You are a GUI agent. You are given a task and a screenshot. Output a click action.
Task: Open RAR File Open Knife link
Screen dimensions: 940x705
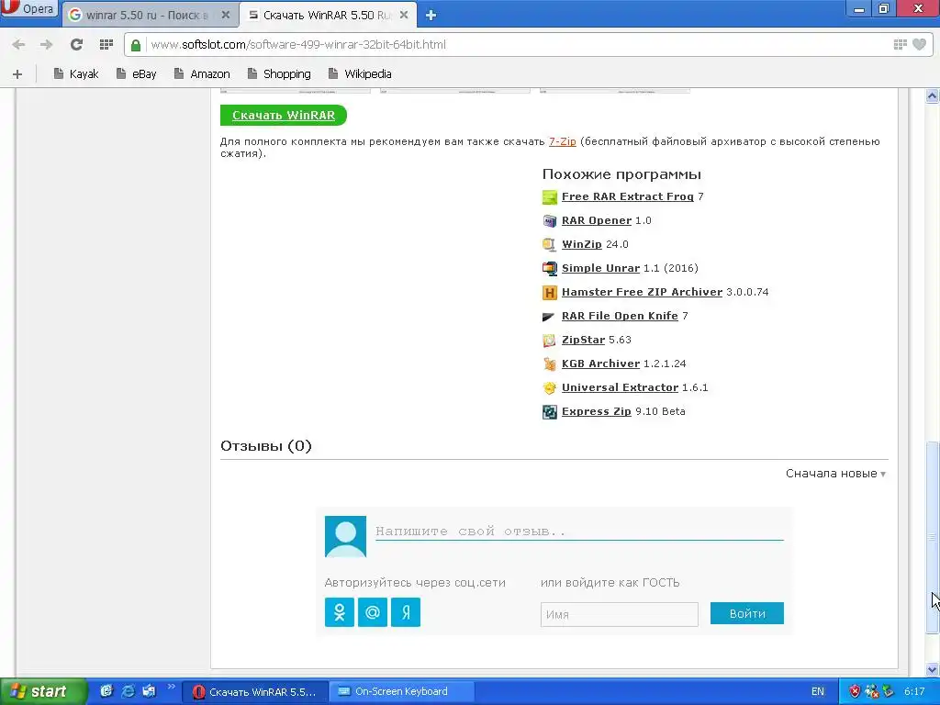tap(620, 316)
